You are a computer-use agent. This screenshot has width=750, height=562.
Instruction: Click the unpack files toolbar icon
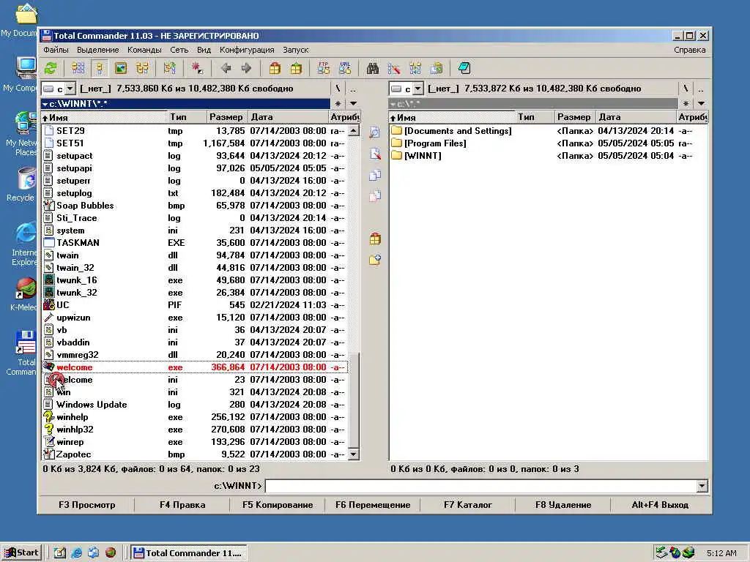pos(296,68)
